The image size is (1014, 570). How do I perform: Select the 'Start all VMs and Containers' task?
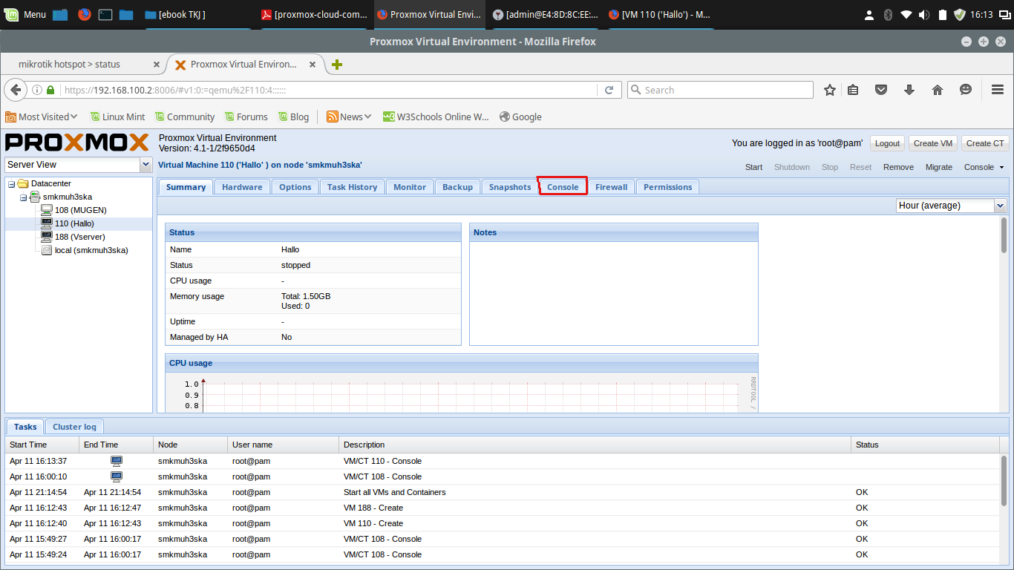[503, 492]
